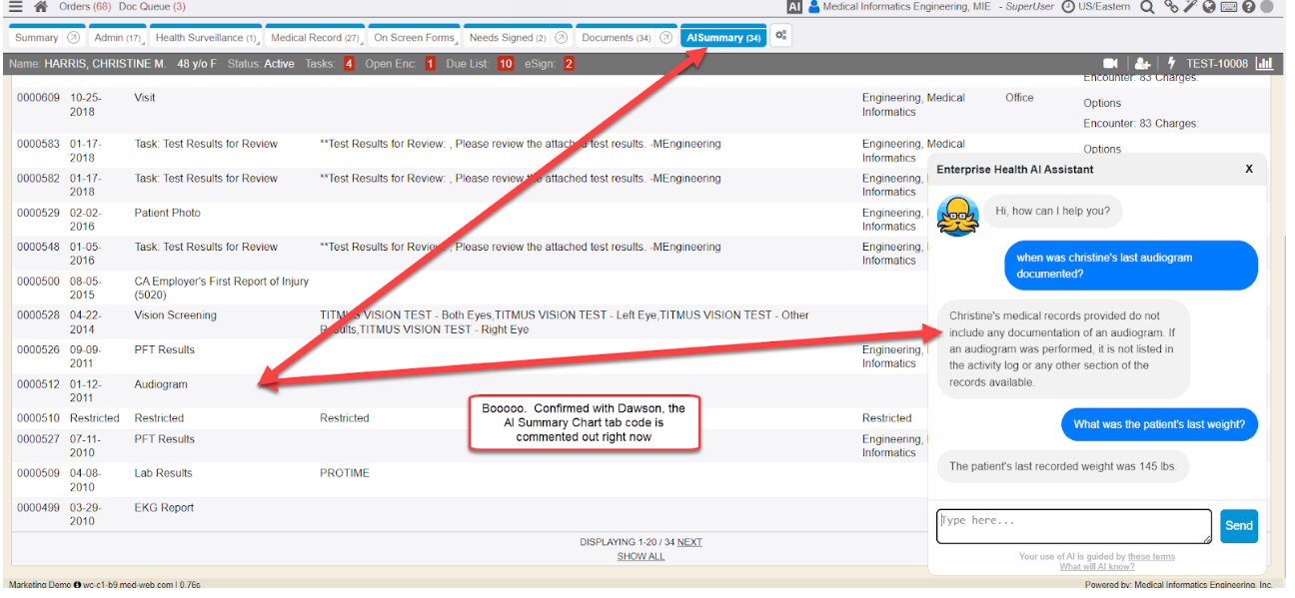Open the magic wand tool icon
The image size is (1295, 598).
pos(1190,7)
